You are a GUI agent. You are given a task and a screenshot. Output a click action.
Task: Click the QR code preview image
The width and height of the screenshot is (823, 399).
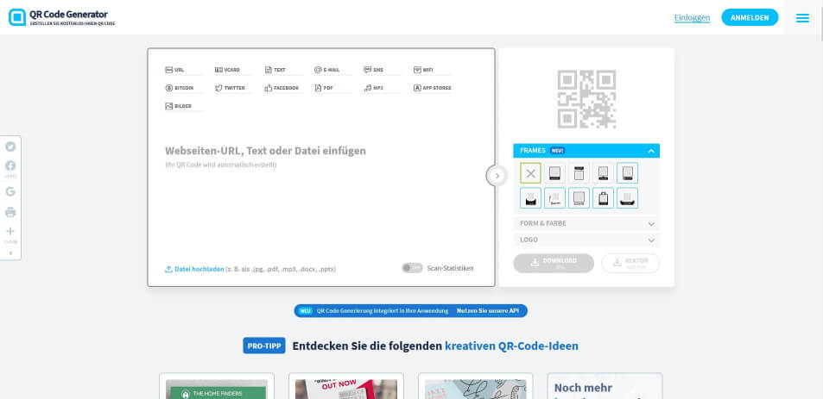pos(586,99)
